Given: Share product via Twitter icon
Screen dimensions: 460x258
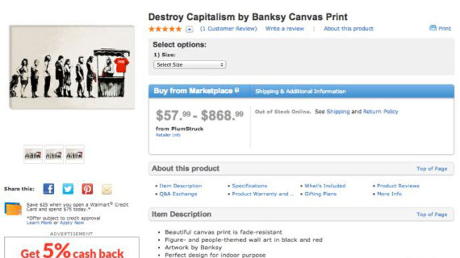Looking at the screenshot, I should [68, 189].
